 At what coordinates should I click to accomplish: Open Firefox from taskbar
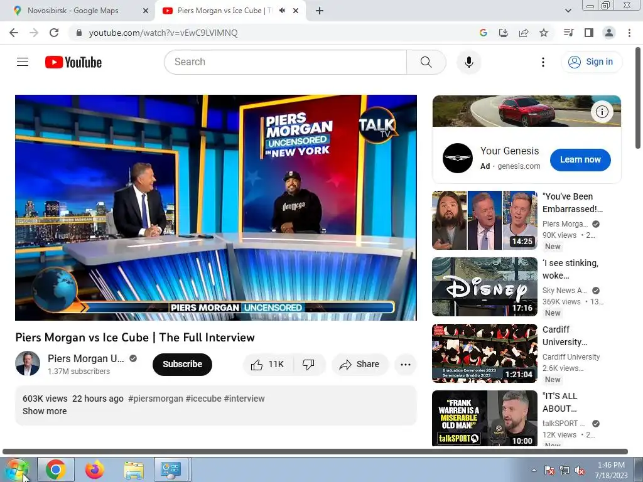(95, 469)
